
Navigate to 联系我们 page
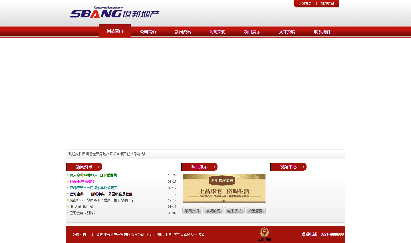coord(322,32)
